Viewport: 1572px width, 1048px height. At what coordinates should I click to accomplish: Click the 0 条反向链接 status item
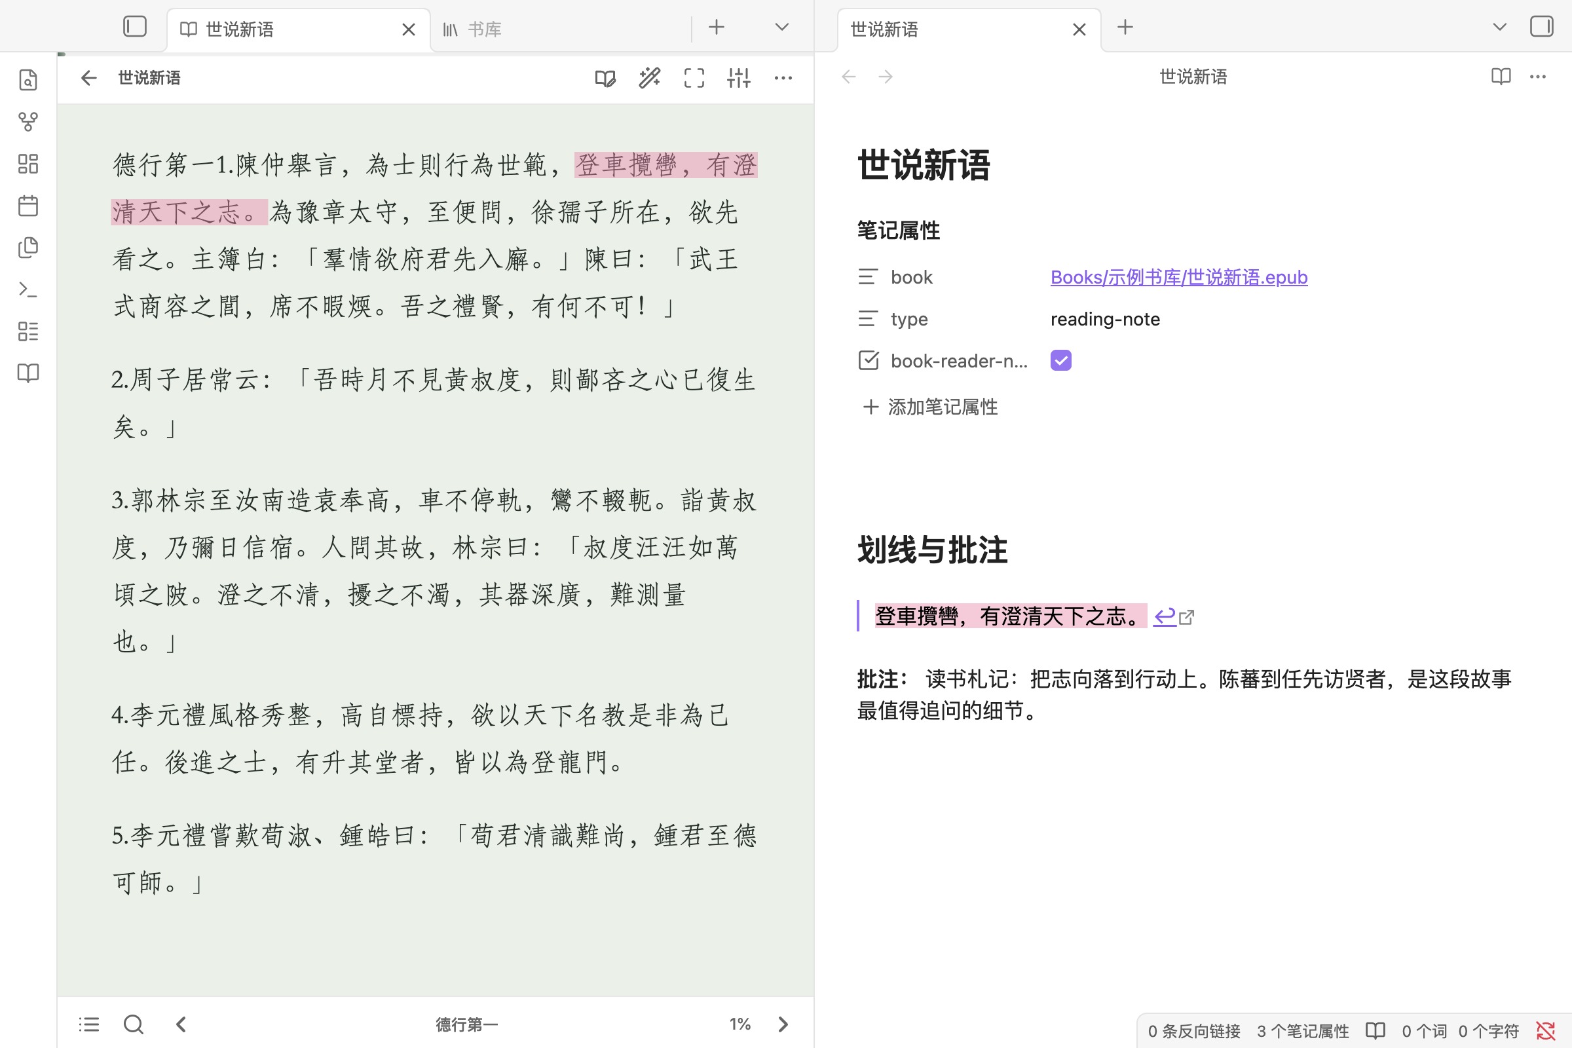1193,1030
